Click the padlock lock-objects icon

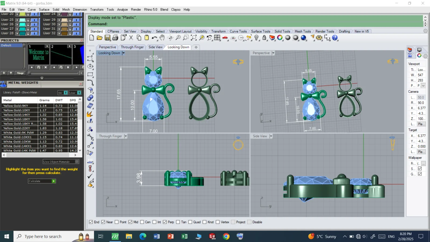(x=264, y=38)
